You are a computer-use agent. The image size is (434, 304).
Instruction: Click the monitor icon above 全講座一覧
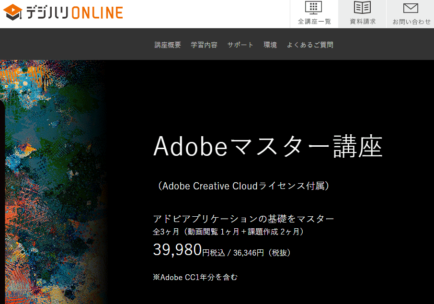(314, 8)
